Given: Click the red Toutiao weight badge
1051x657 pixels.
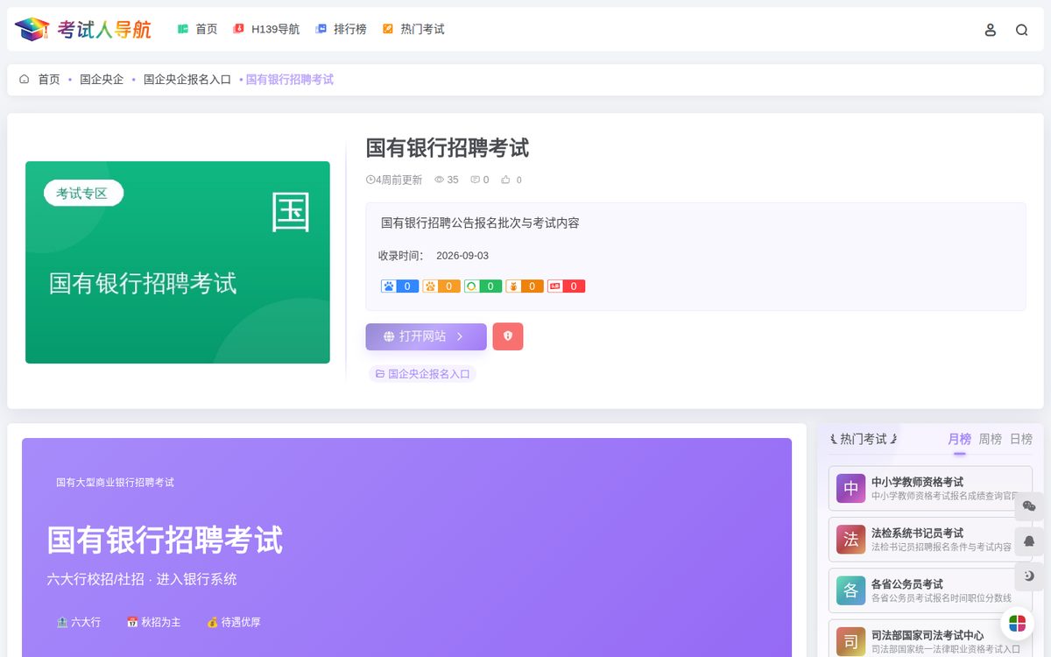Looking at the screenshot, I should 566,286.
